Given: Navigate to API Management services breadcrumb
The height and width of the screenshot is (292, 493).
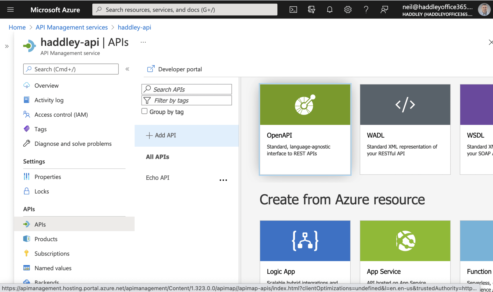Looking at the screenshot, I should pos(71,27).
